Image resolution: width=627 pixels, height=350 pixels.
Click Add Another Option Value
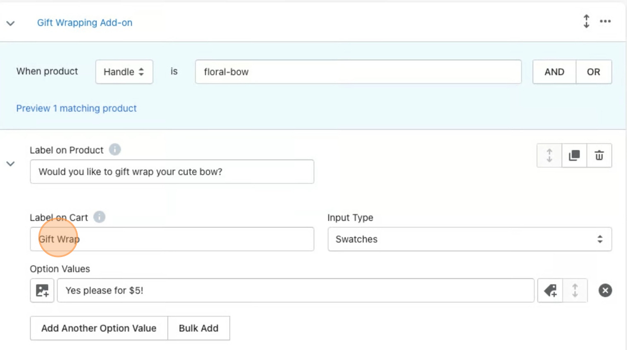pyautogui.click(x=99, y=328)
